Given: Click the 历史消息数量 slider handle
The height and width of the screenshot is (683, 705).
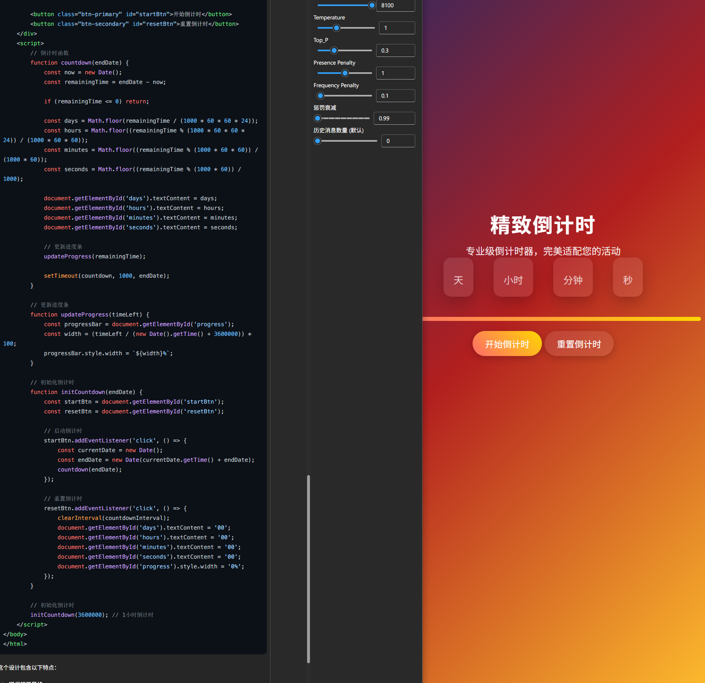Looking at the screenshot, I should (317, 141).
